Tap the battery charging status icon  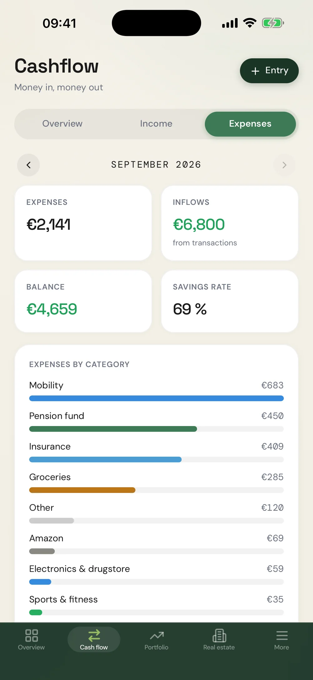[273, 23]
